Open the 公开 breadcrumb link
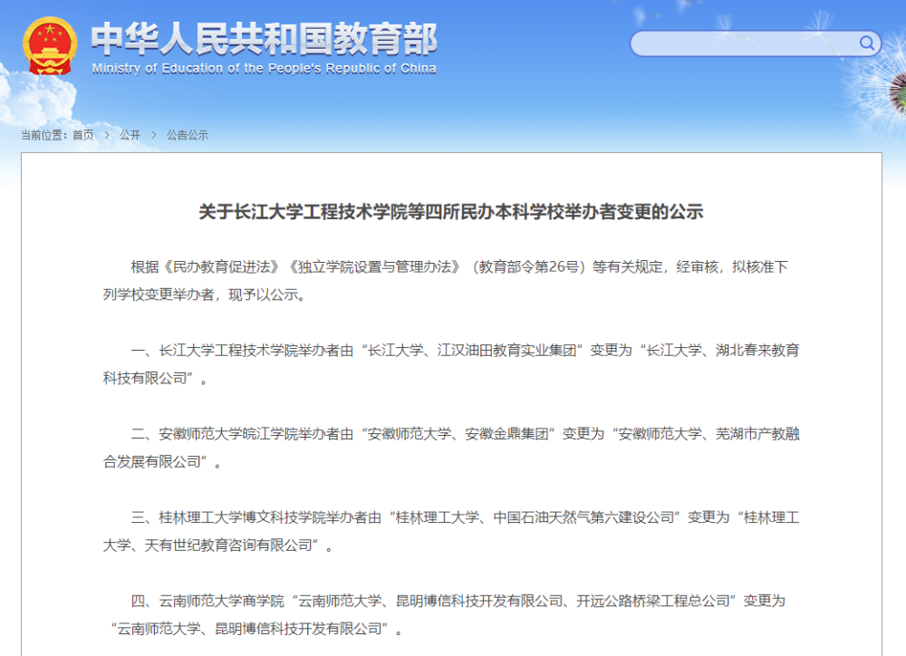 130,135
